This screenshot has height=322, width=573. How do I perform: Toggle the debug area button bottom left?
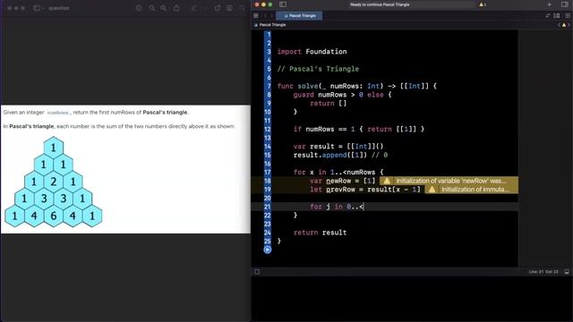[x=257, y=272]
